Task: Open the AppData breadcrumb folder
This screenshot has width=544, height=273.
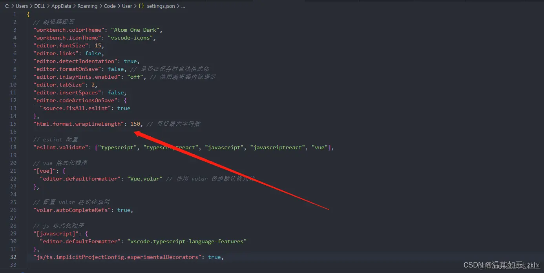Action: pyautogui.click(x=61, y=6)
